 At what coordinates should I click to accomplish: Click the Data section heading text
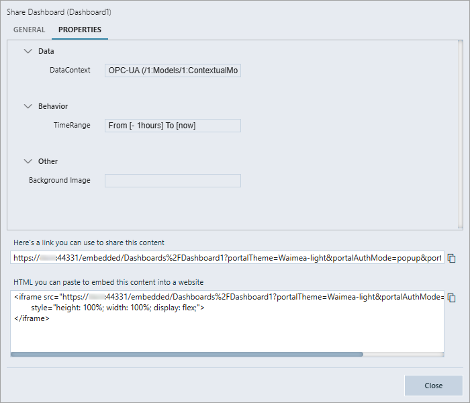pos(46,51)
